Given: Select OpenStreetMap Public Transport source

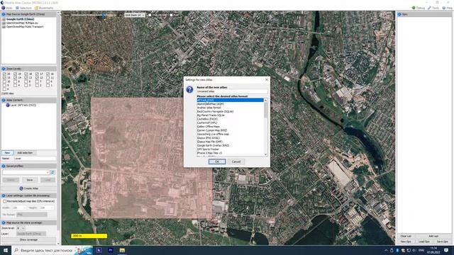Looking at the screenshot, I should pyautogui.click(x=25, y=27).
